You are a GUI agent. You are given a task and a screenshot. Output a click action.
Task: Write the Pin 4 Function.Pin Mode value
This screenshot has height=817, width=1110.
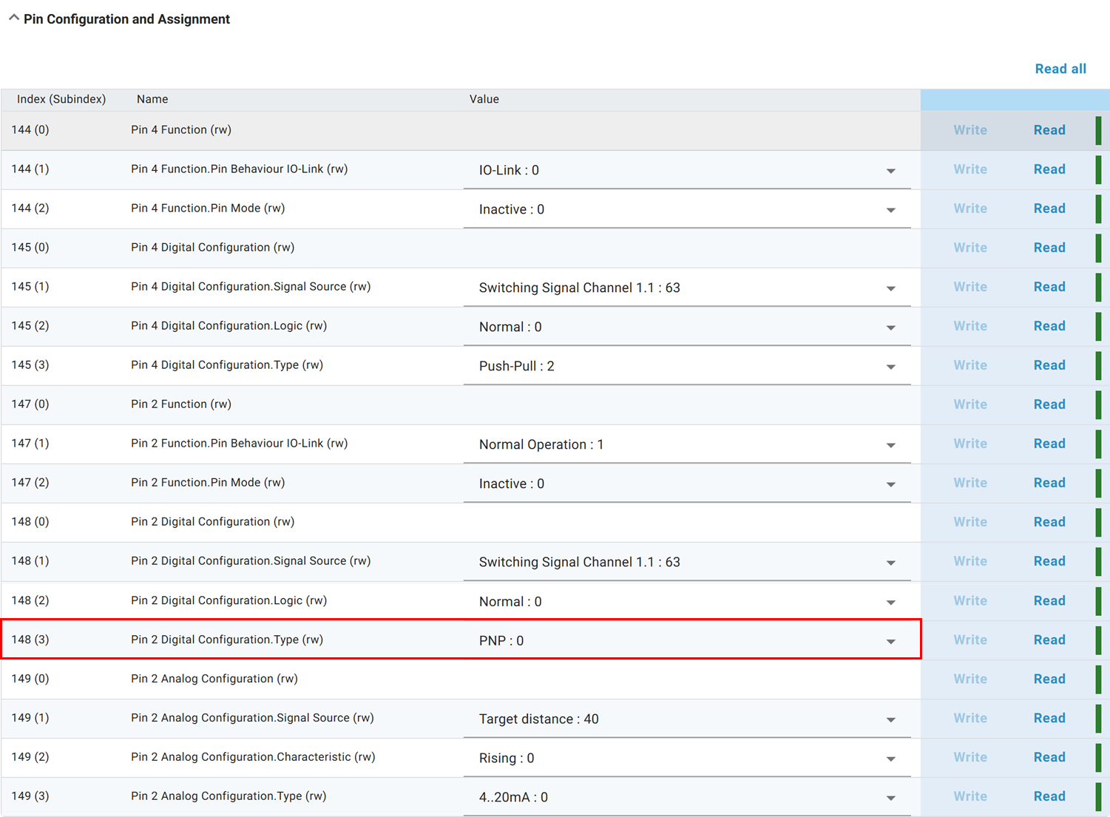[969, 209]
